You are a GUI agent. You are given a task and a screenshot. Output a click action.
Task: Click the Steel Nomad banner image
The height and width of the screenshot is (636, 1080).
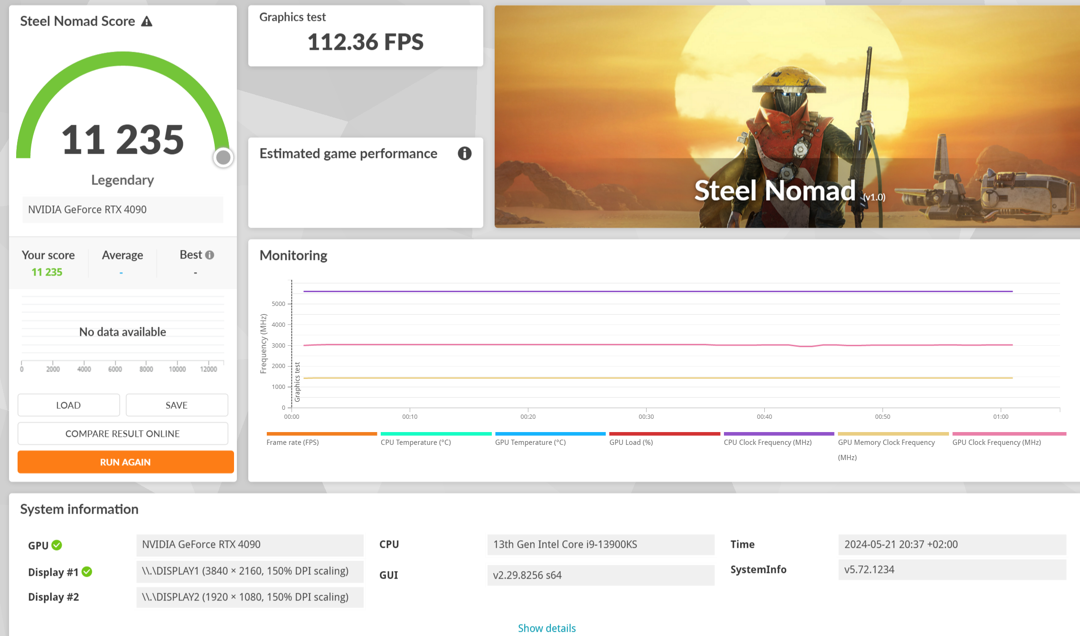point(787,117)
